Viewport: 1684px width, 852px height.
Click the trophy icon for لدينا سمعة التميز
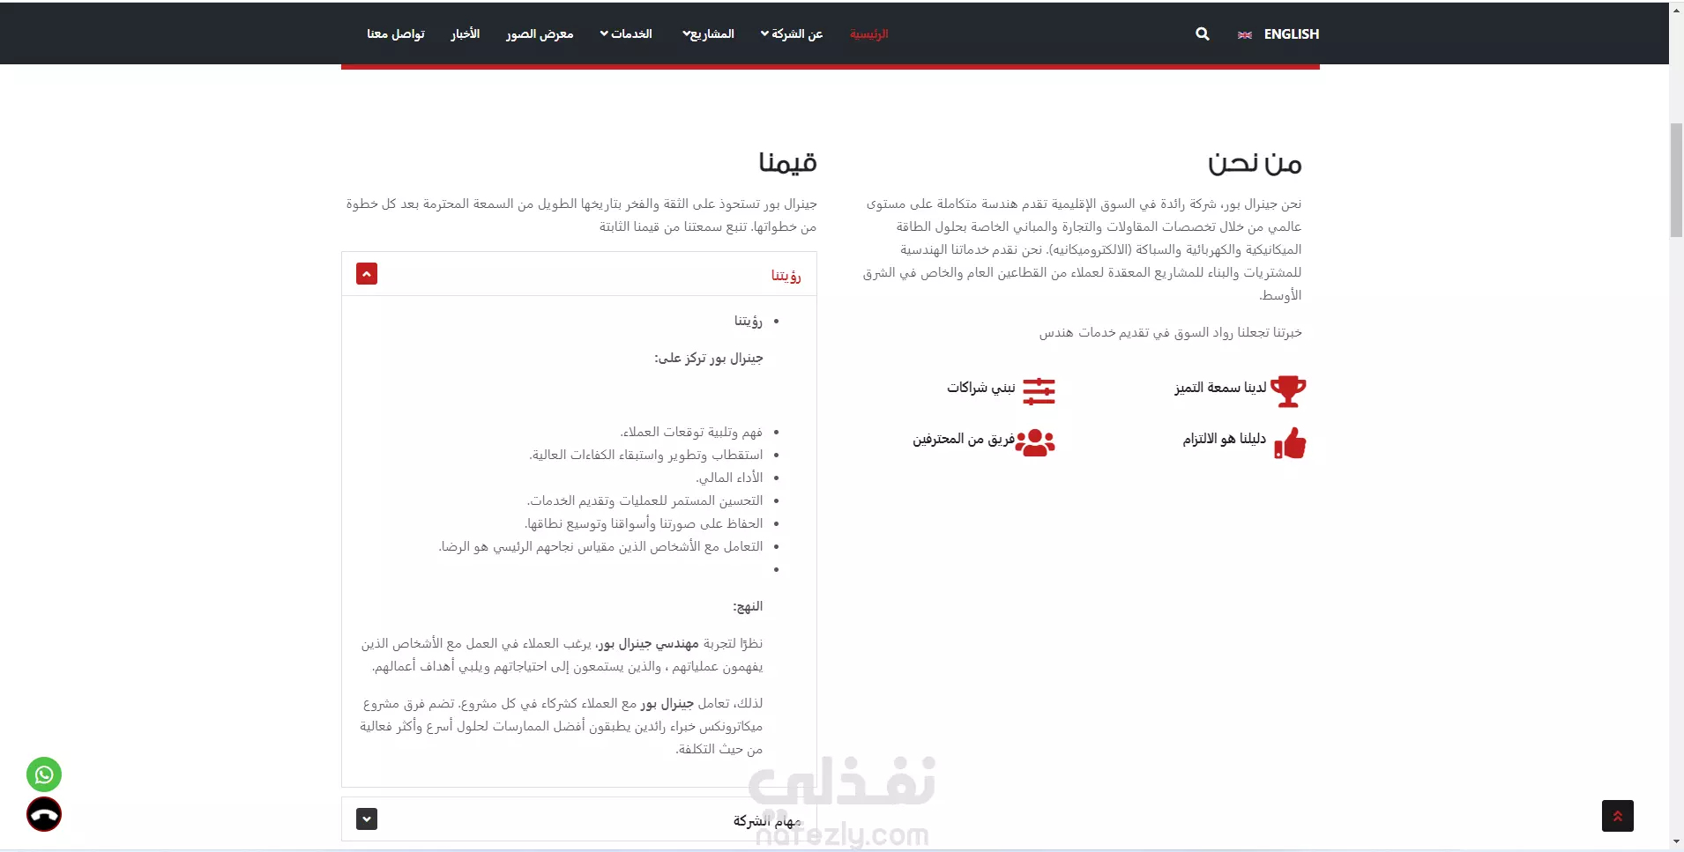pos(1288,390)
